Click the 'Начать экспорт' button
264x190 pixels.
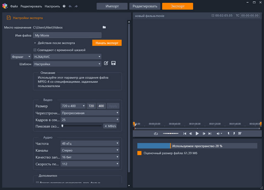pos(107,42)
